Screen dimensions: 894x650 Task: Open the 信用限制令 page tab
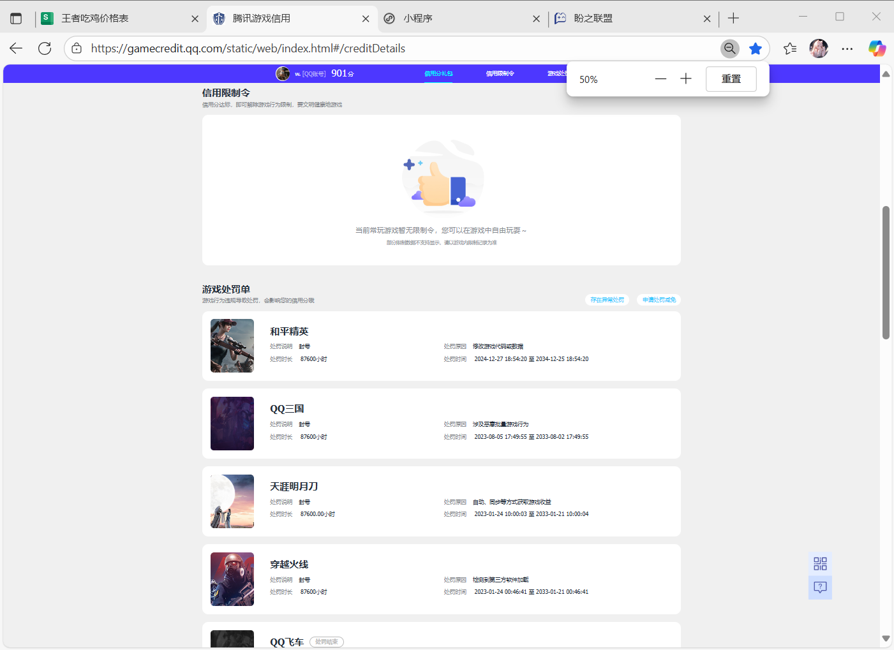click(500, 74)
